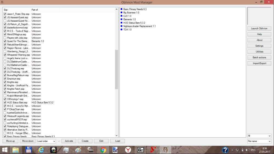Open the red S application in taskbar

(153, 150)
